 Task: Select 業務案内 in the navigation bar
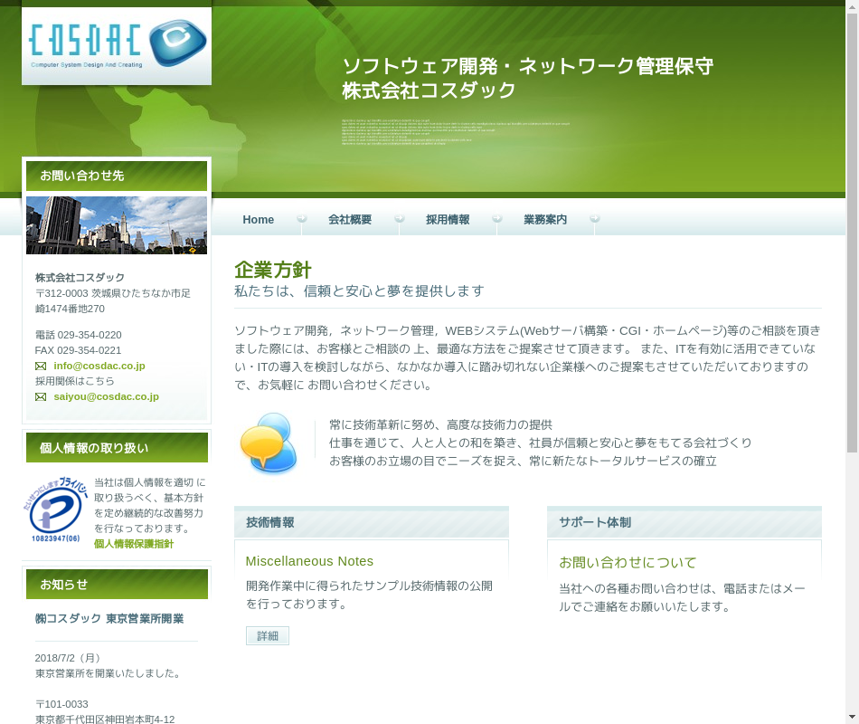(x=545, y=220)
